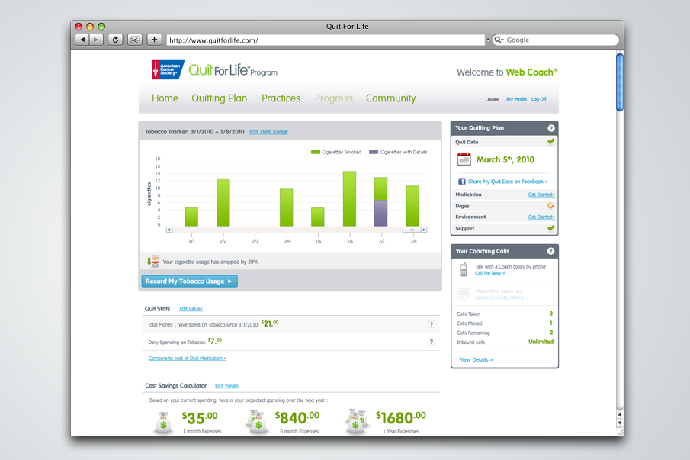Viewport: 690px width, 460px height.
Task: Click Record My Tobacco Usage button
Action: pyautogui.click(x=189, y=281)
